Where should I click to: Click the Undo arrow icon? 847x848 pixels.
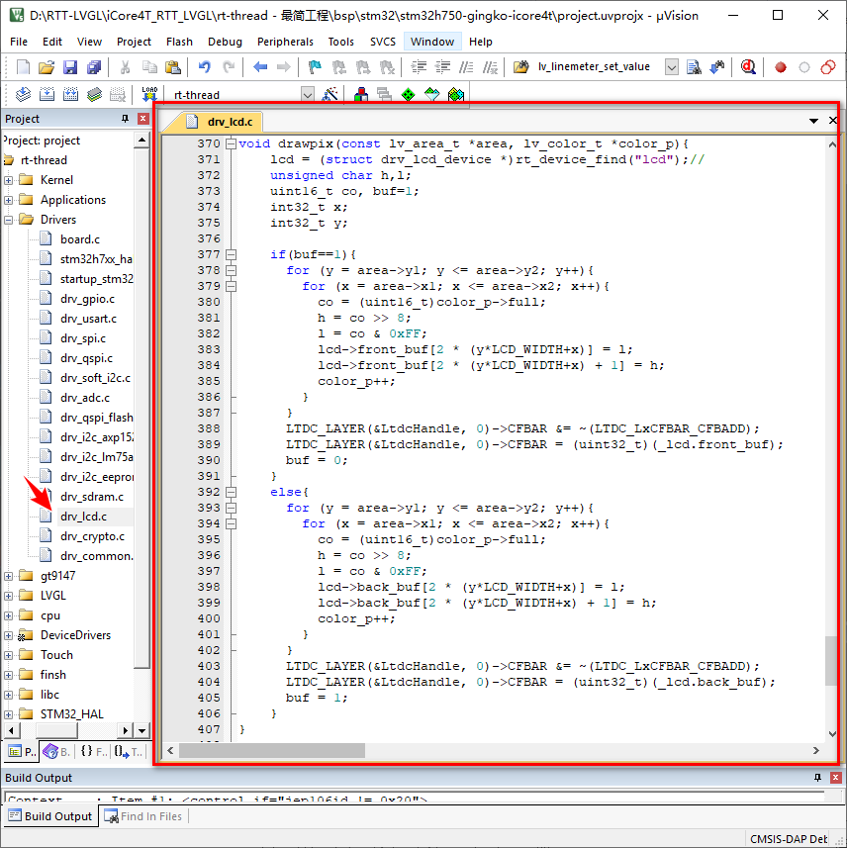(x=204, y=67)
